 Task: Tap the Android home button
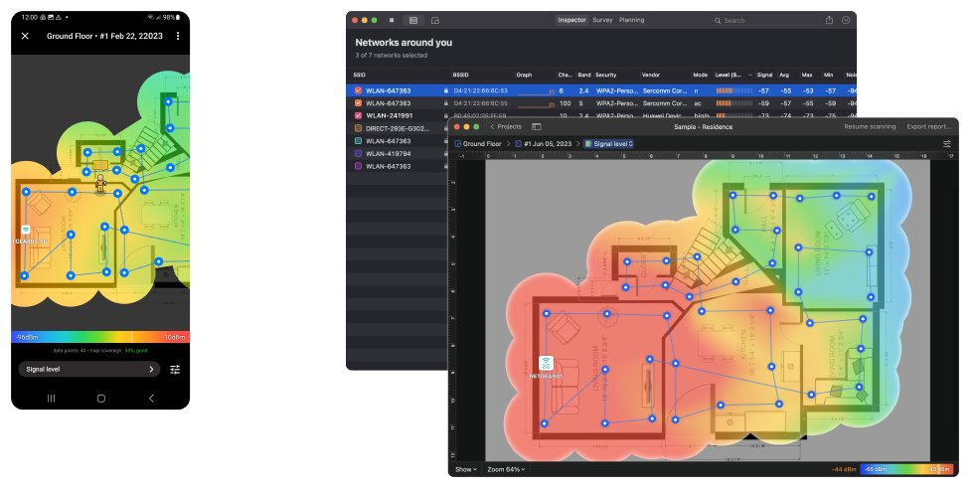click(x=100, y=399)
